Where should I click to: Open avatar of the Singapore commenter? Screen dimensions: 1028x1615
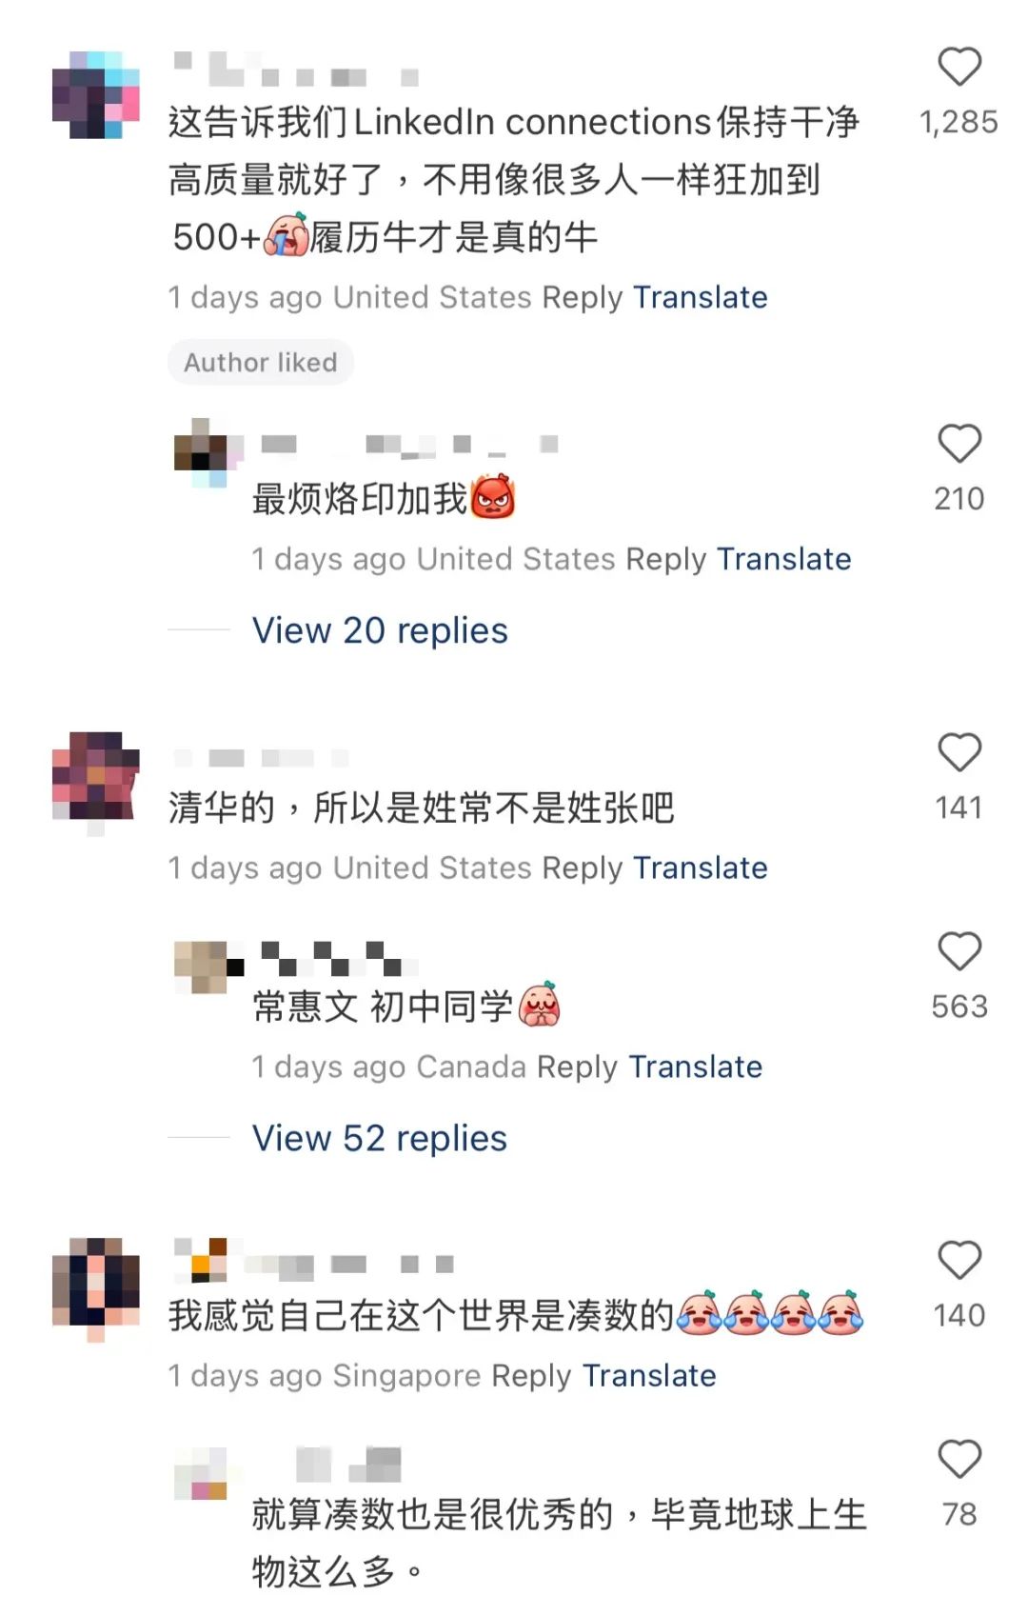point(96,1284)
